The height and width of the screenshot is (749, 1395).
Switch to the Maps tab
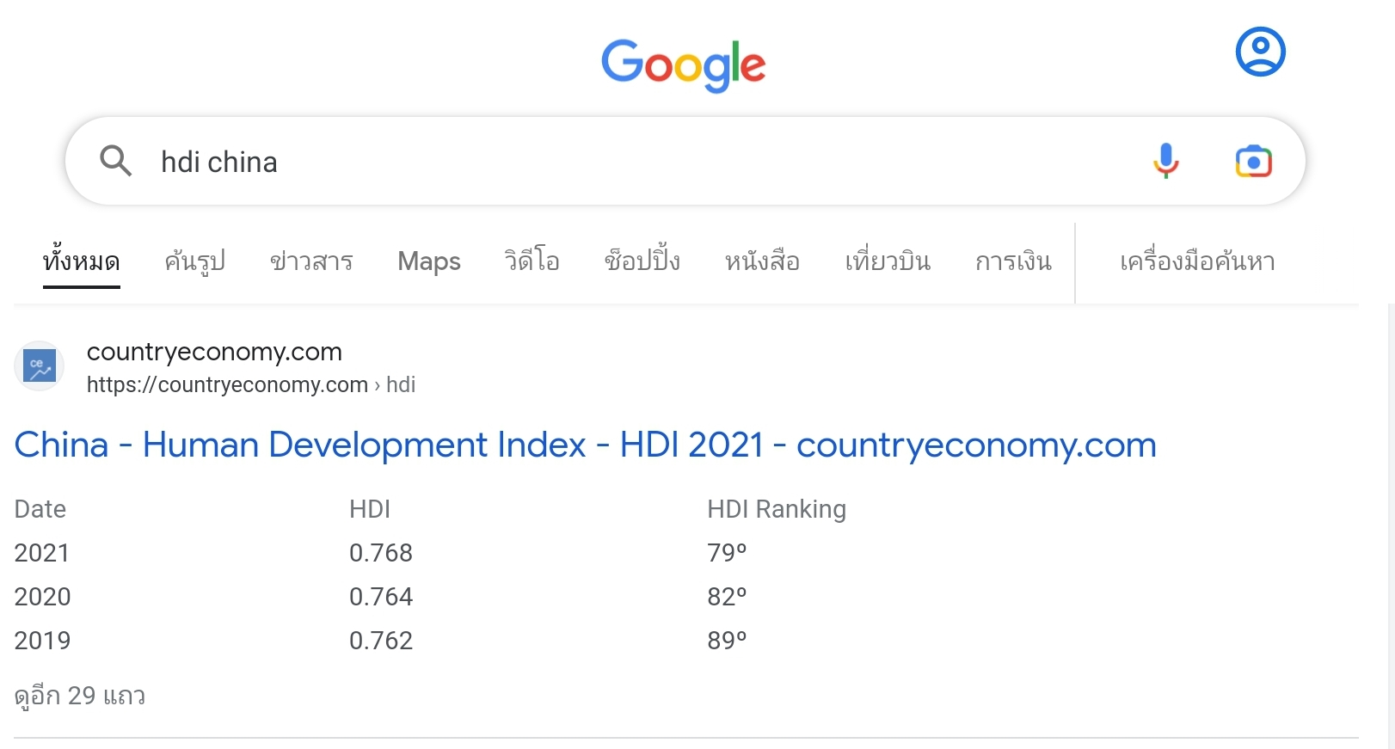(429, 261)
